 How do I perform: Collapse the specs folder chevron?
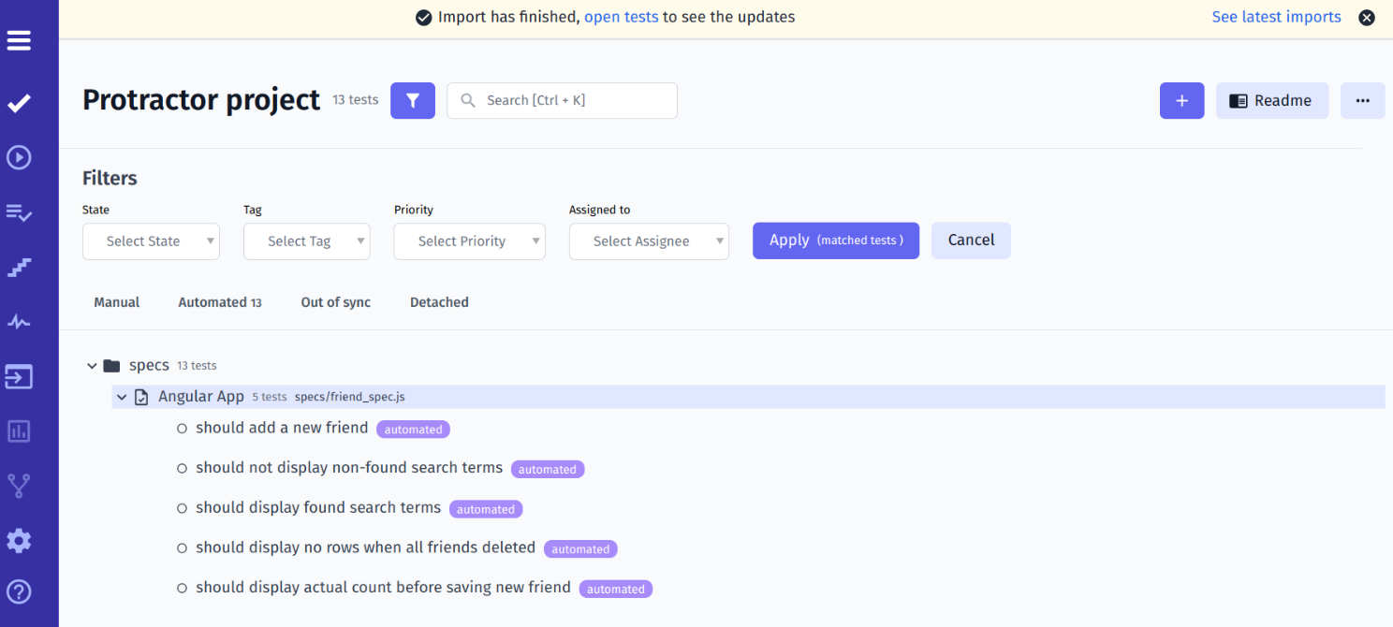(92, 366)
